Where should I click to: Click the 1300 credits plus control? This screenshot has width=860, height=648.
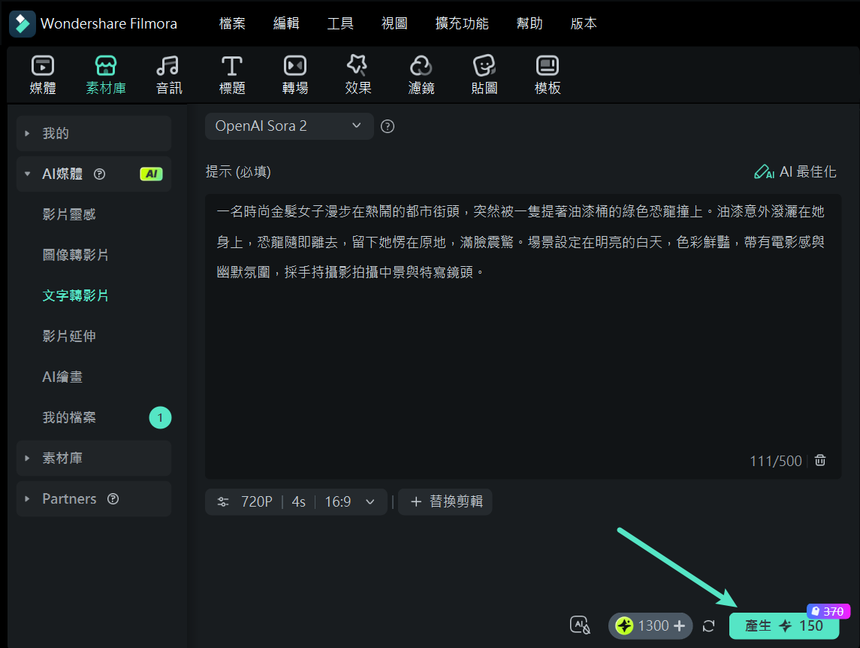point(650,625)
